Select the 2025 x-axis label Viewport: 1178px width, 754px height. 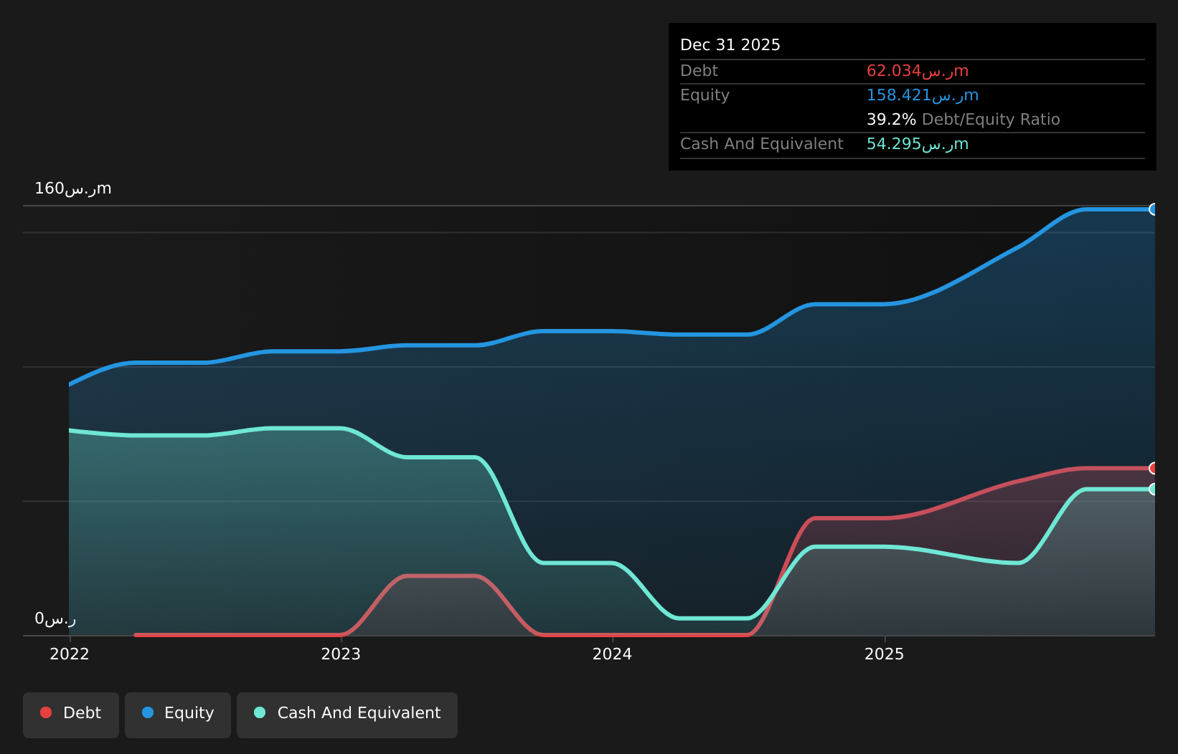pyautogui.click(x=885, y=654)
